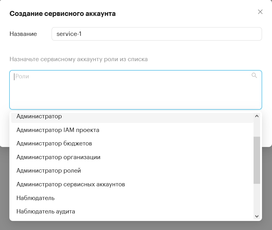Click the Название label
Image resolution: width=272 pixels, height=230 pixels.
tap(23, 34)
